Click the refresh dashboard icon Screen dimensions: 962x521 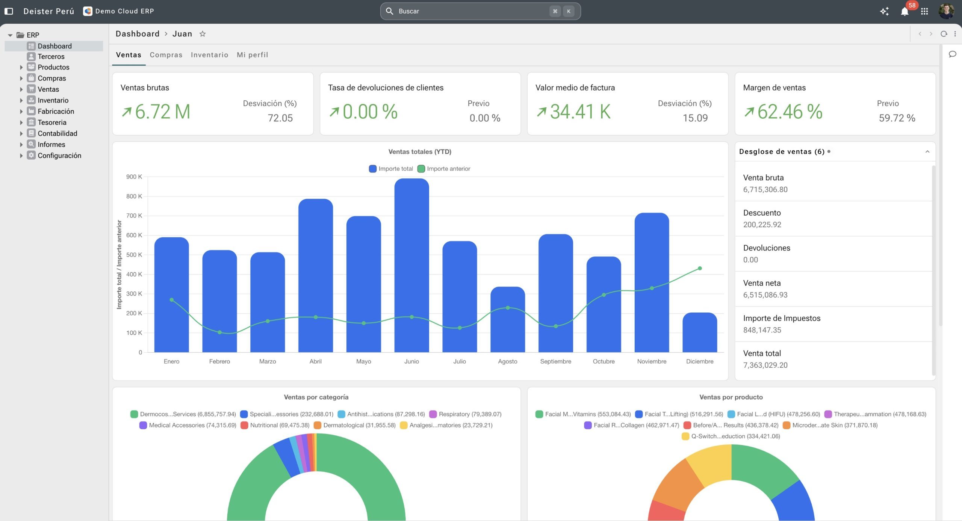coord(944,34)
